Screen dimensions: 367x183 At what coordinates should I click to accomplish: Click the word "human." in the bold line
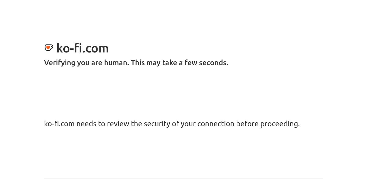pyautogui.click(x=117, y=63)
